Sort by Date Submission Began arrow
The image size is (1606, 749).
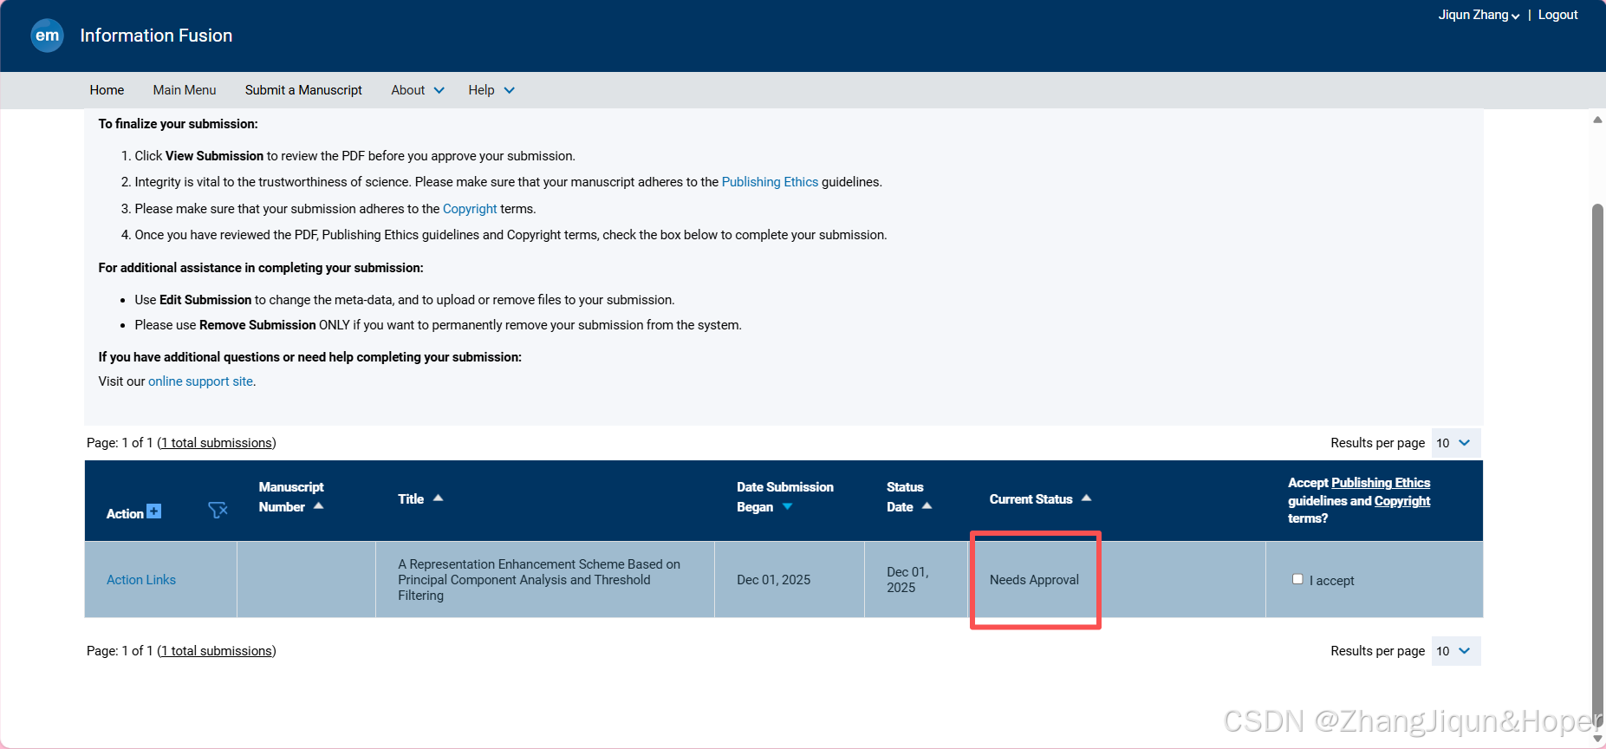[x=787, y=507]
